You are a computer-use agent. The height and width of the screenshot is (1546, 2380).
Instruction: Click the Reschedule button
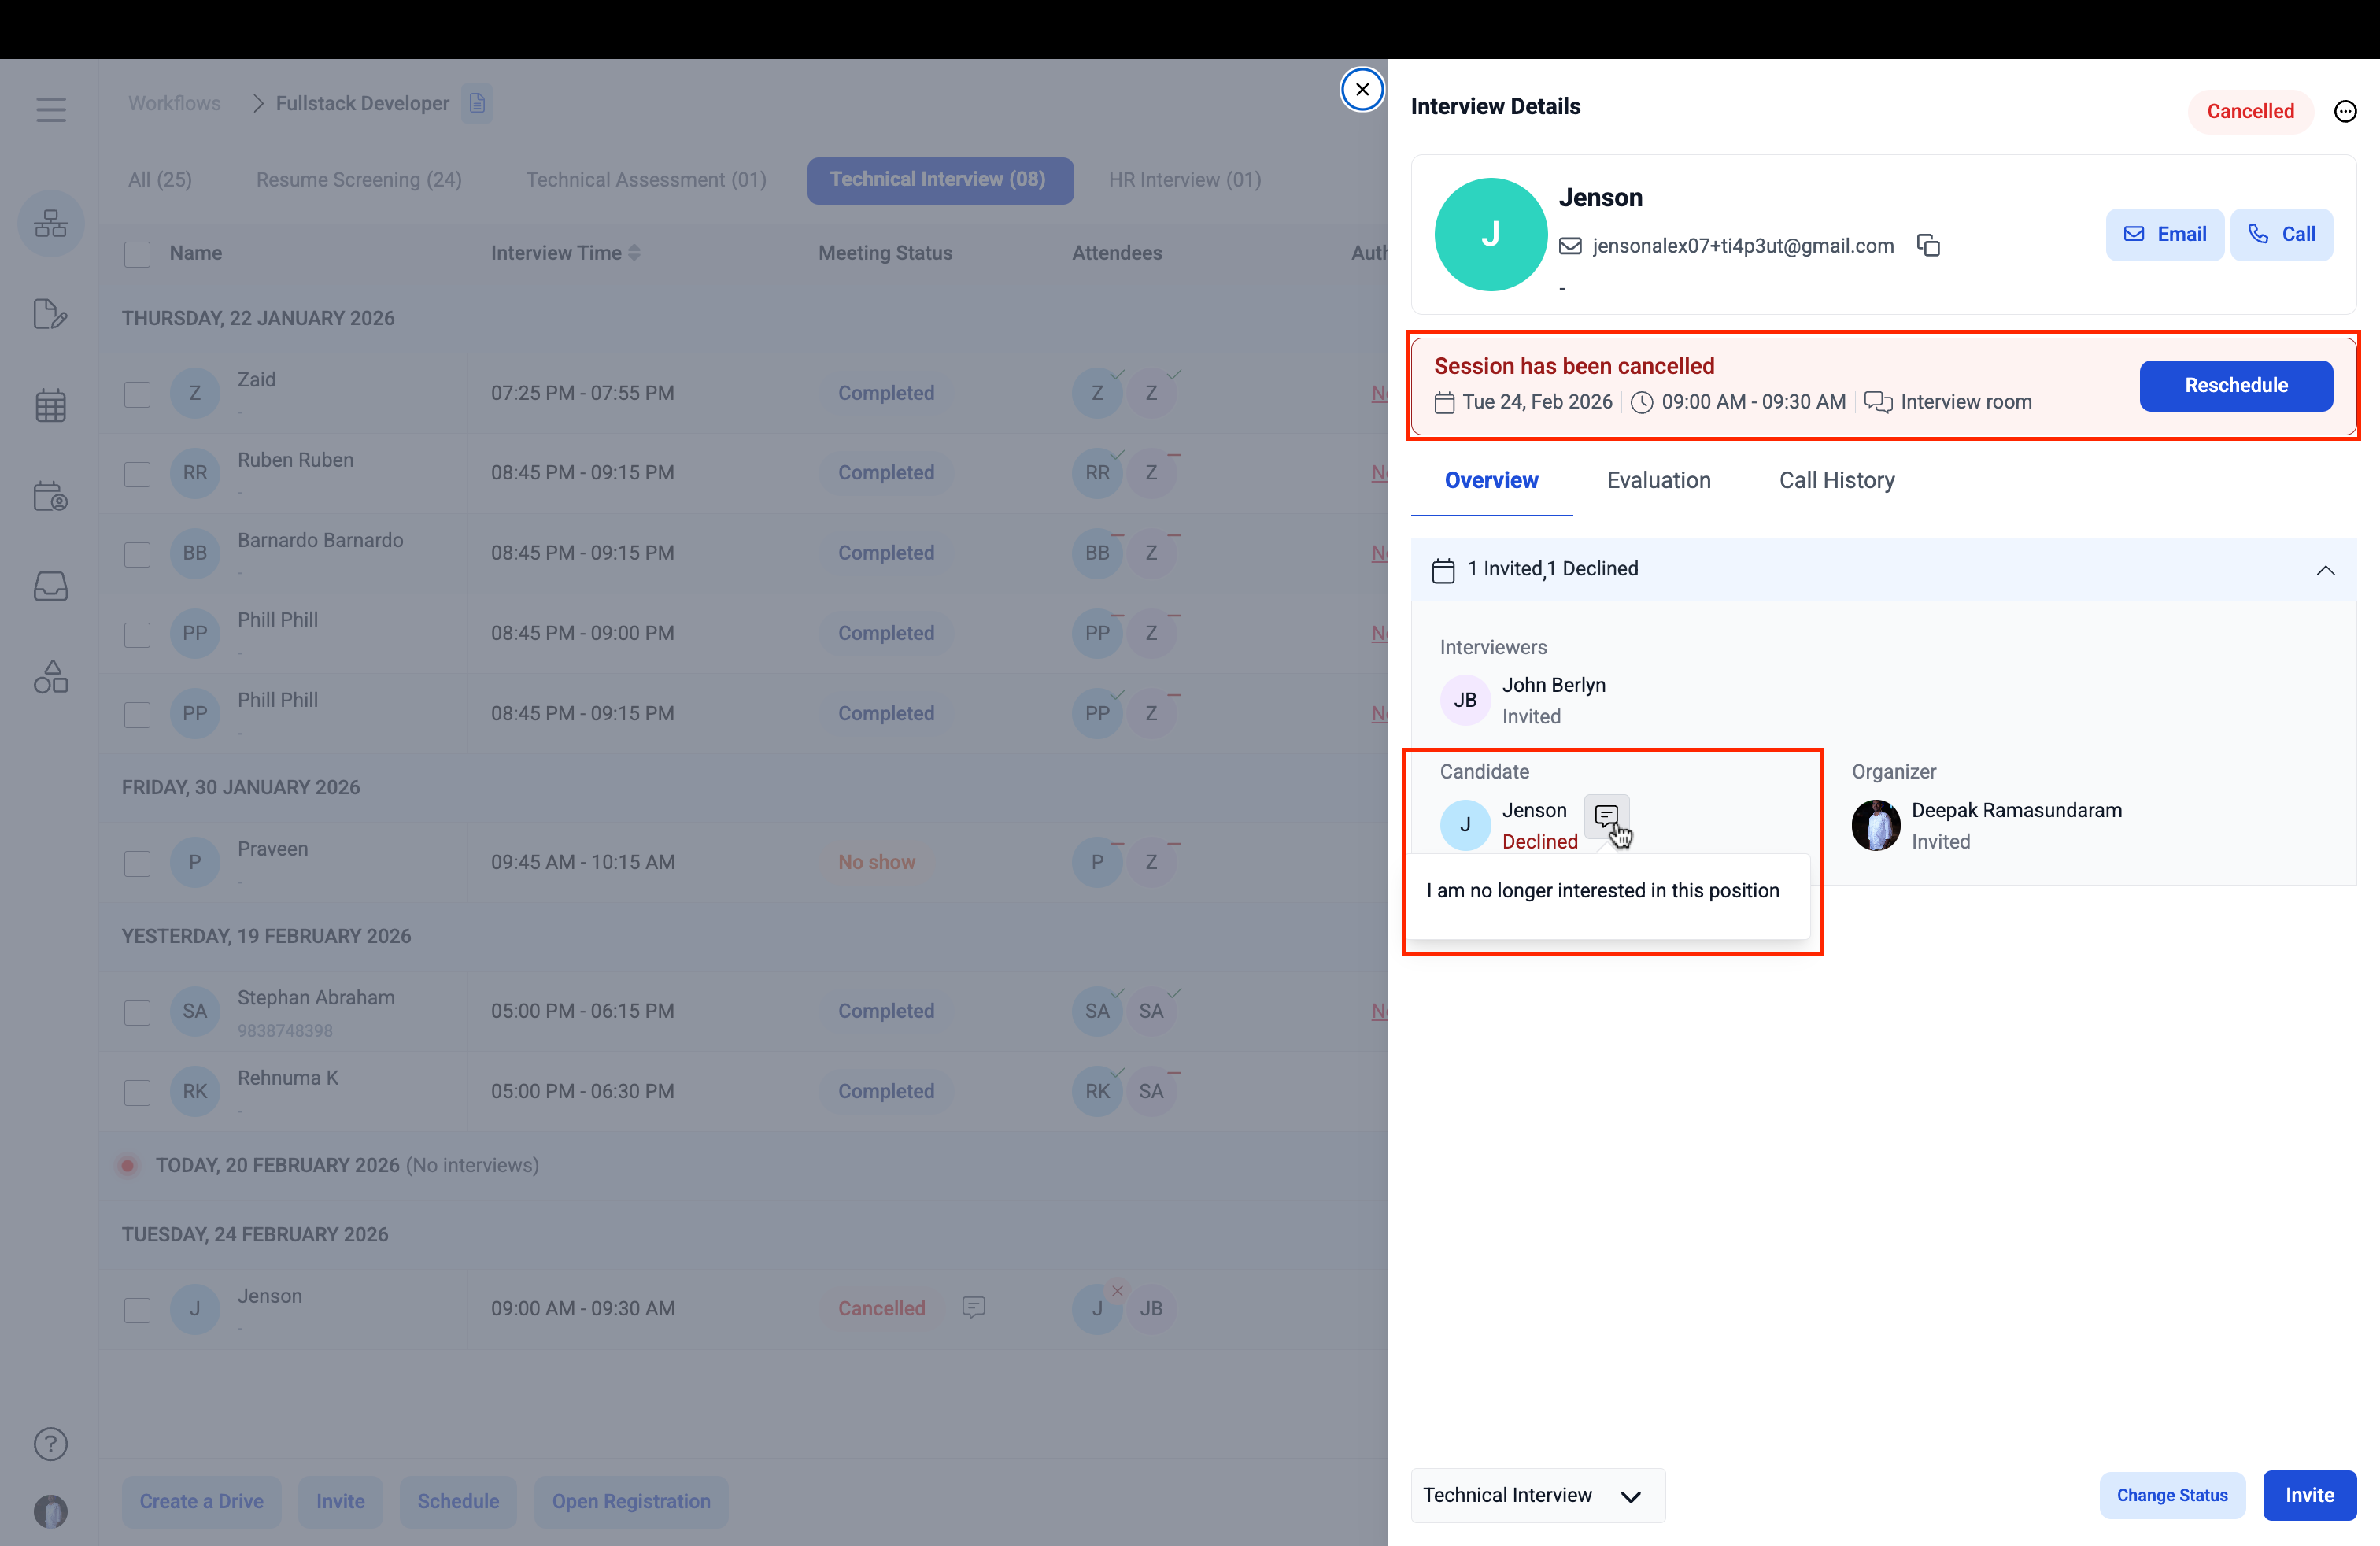click(2235, 385)
